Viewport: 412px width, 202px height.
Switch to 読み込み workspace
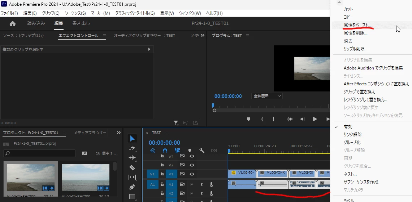pyautogui.click(x=36, y=23)
